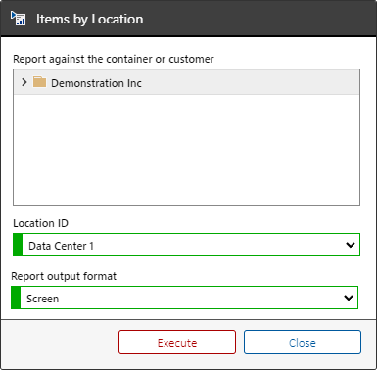Click the Report output format label

pyautogui.click(x=64, y=276)
